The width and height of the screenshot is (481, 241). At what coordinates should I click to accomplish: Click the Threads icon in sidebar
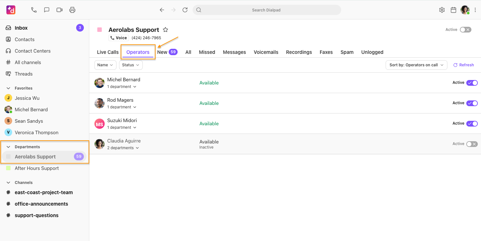click(x=9, y=74)
